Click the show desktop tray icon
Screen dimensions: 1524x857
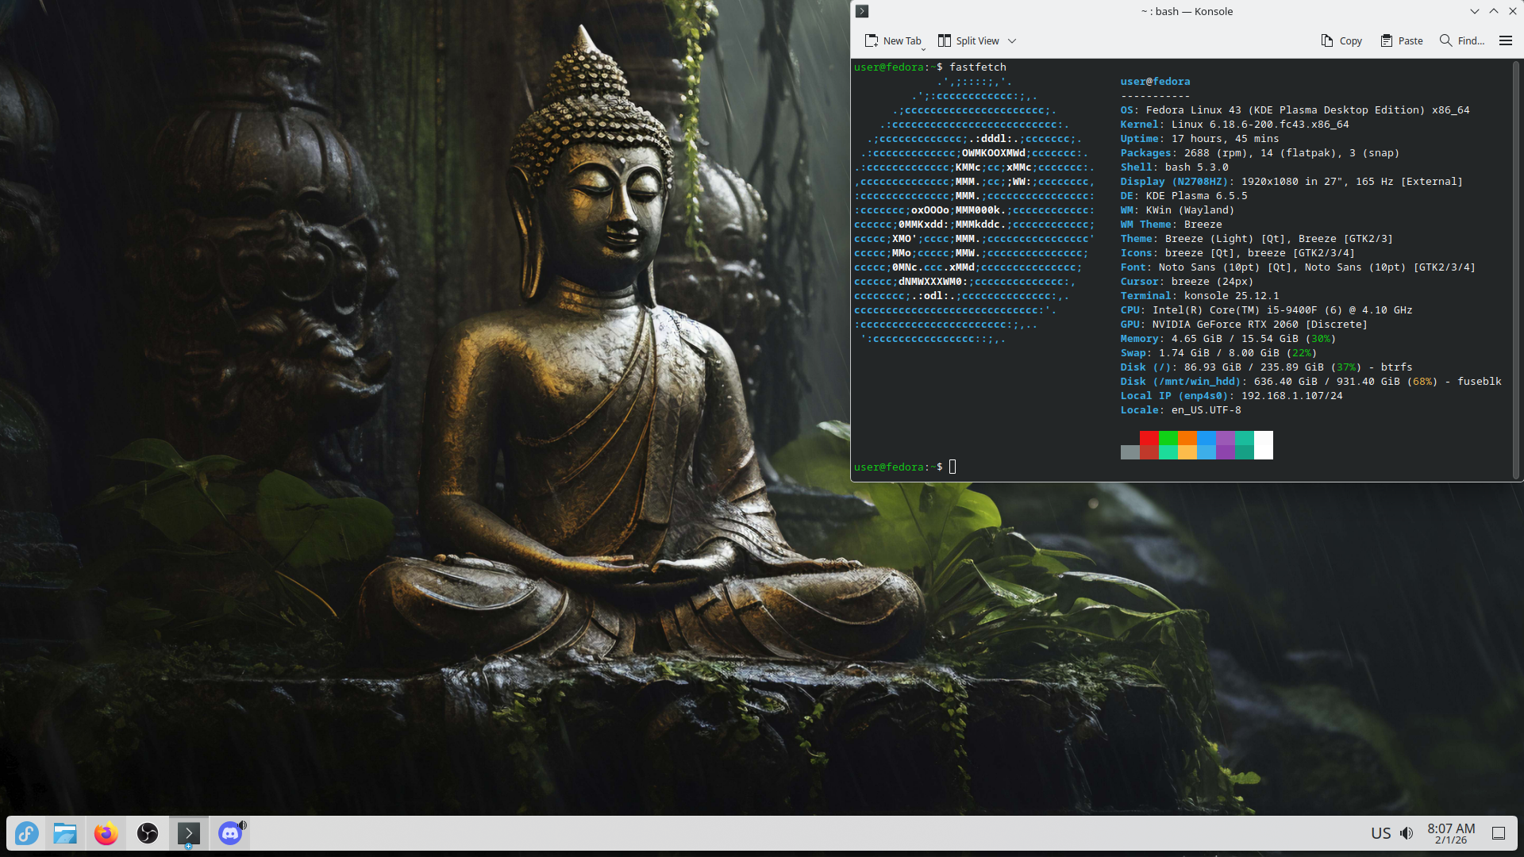1499,833
